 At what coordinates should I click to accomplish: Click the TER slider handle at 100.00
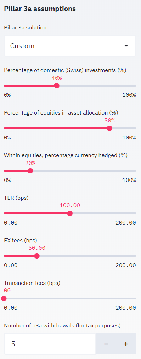70,214
